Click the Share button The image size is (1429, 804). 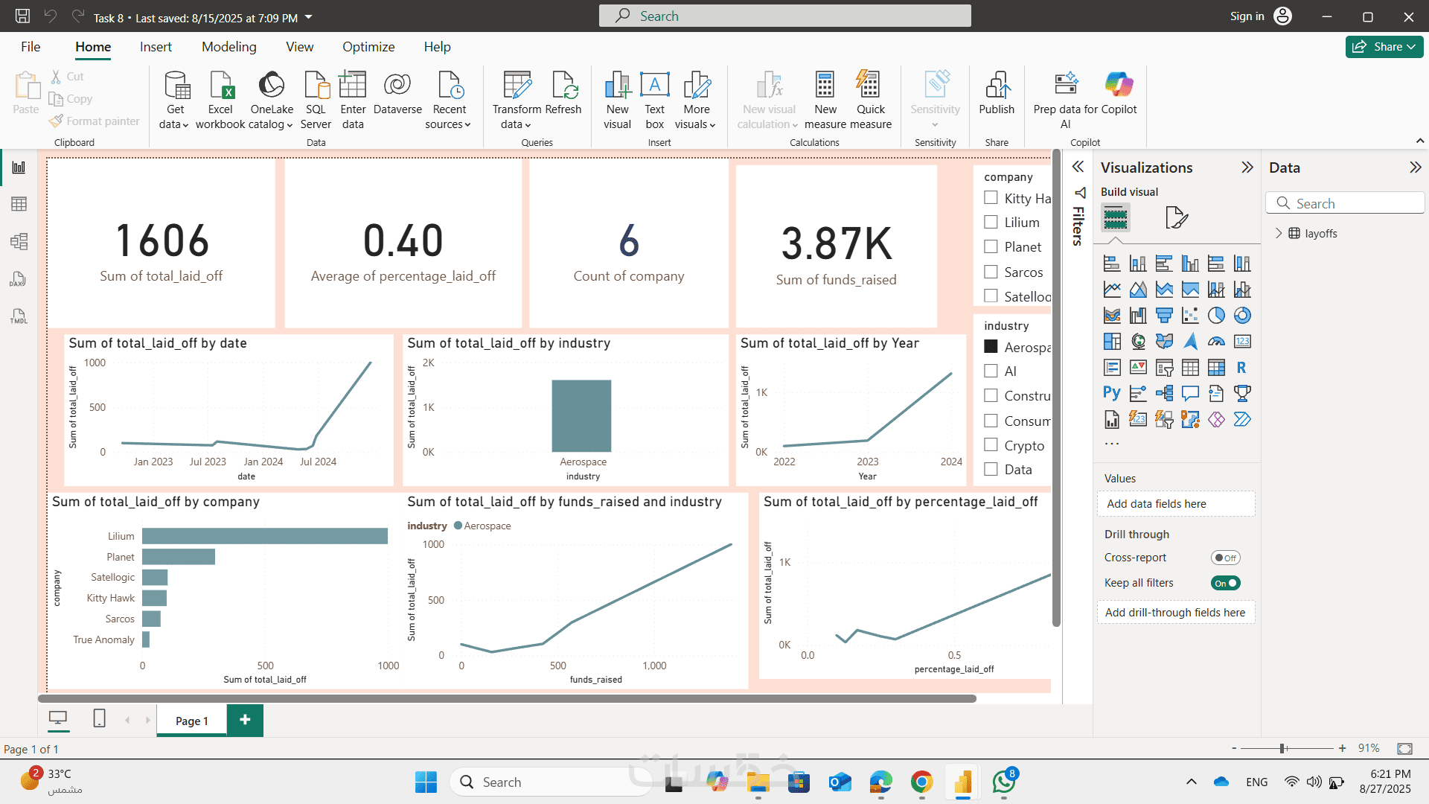tap(1384, 47)
